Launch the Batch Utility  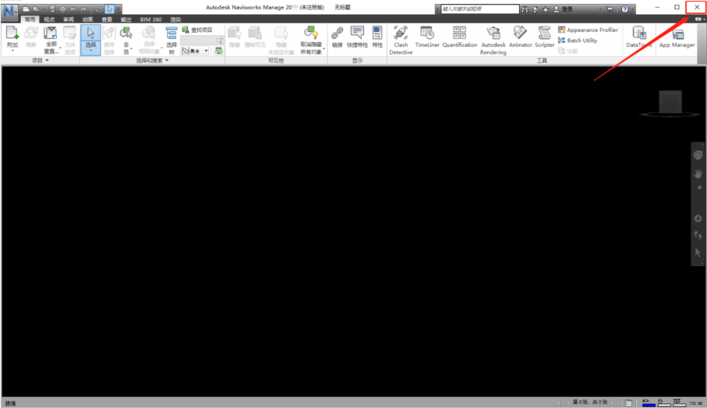pos(577,40)
